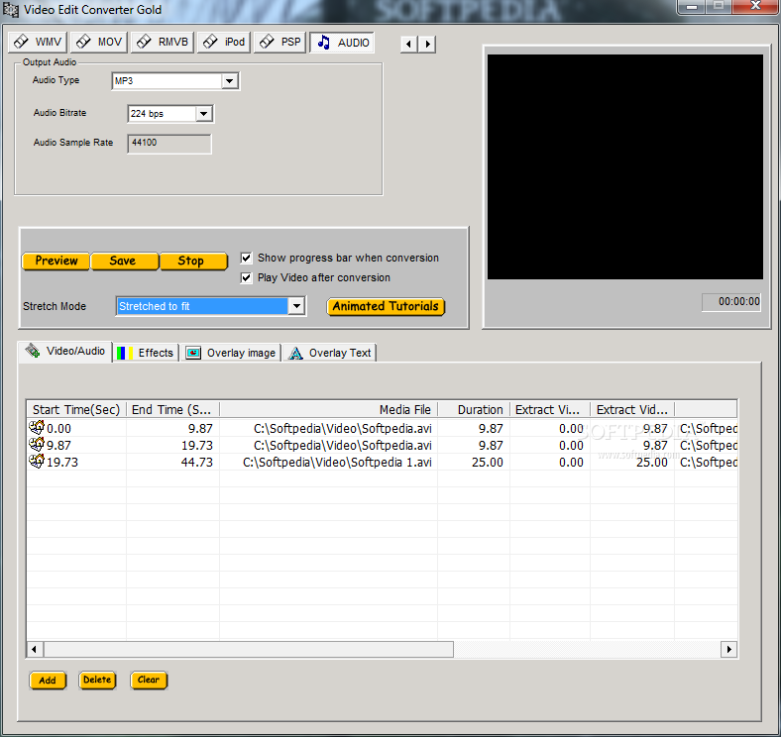Toggle Play Video after conversion checkbox

pos(246,278)
